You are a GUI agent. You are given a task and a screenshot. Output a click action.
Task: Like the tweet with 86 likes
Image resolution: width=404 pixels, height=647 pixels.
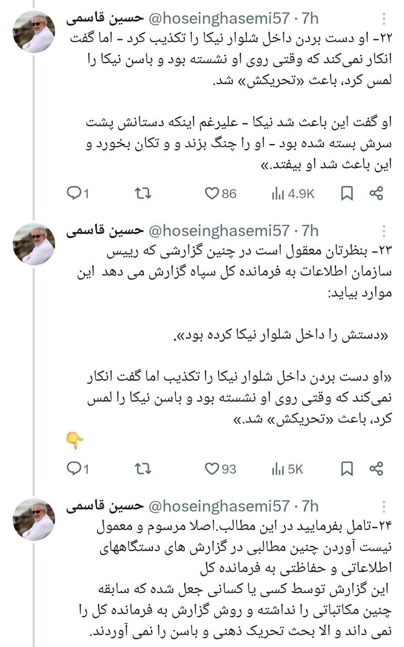(x=212, y=193)
